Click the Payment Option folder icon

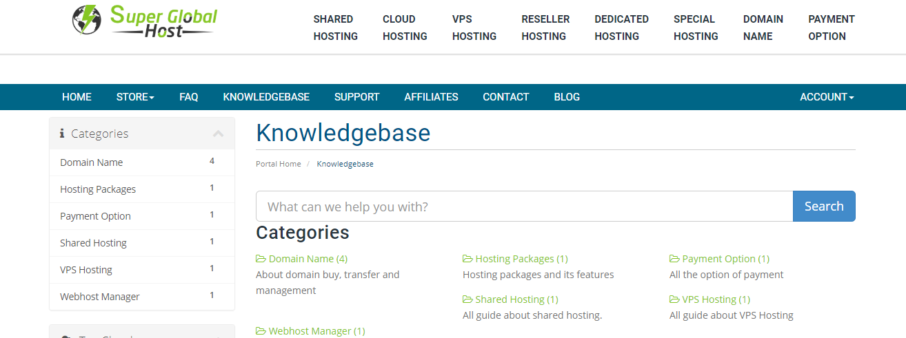pos(674,259)
